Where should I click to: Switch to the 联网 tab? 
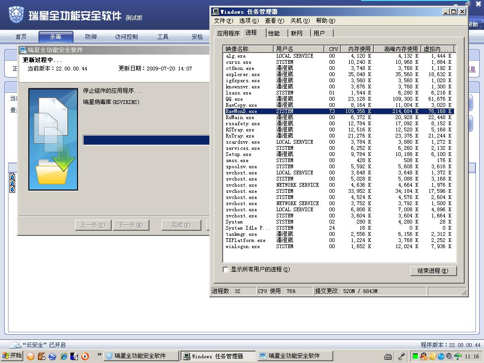(297, 34)
